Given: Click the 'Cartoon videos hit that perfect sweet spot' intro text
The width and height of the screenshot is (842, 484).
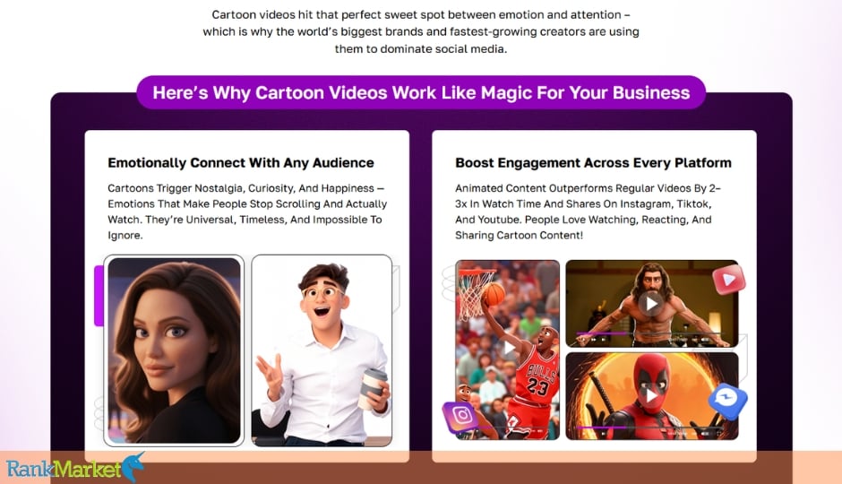Looking at the screenshot, I should tap(421, 31).
